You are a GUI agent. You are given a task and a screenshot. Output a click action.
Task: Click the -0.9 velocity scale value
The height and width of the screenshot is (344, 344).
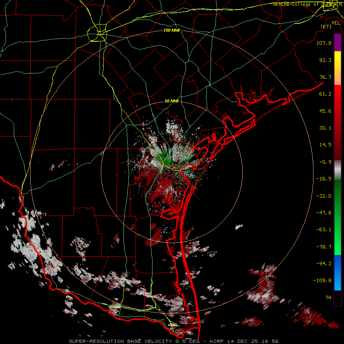325,162
